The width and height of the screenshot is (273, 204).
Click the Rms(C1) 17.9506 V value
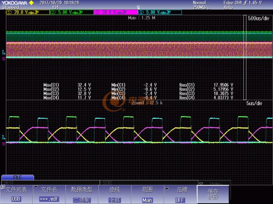pyautogui.click(x=223, y=85)
